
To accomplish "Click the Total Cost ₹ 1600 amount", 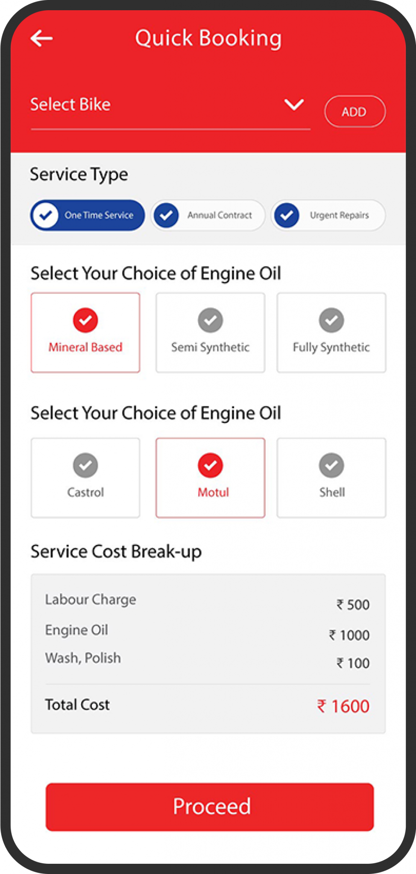I will pyautogui.click(x=343, y=706).
